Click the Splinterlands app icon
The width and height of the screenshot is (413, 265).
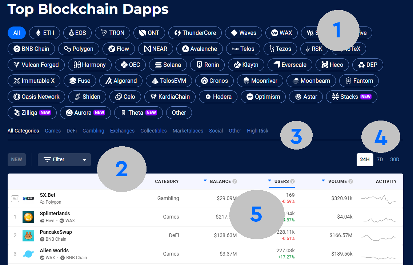28,217
